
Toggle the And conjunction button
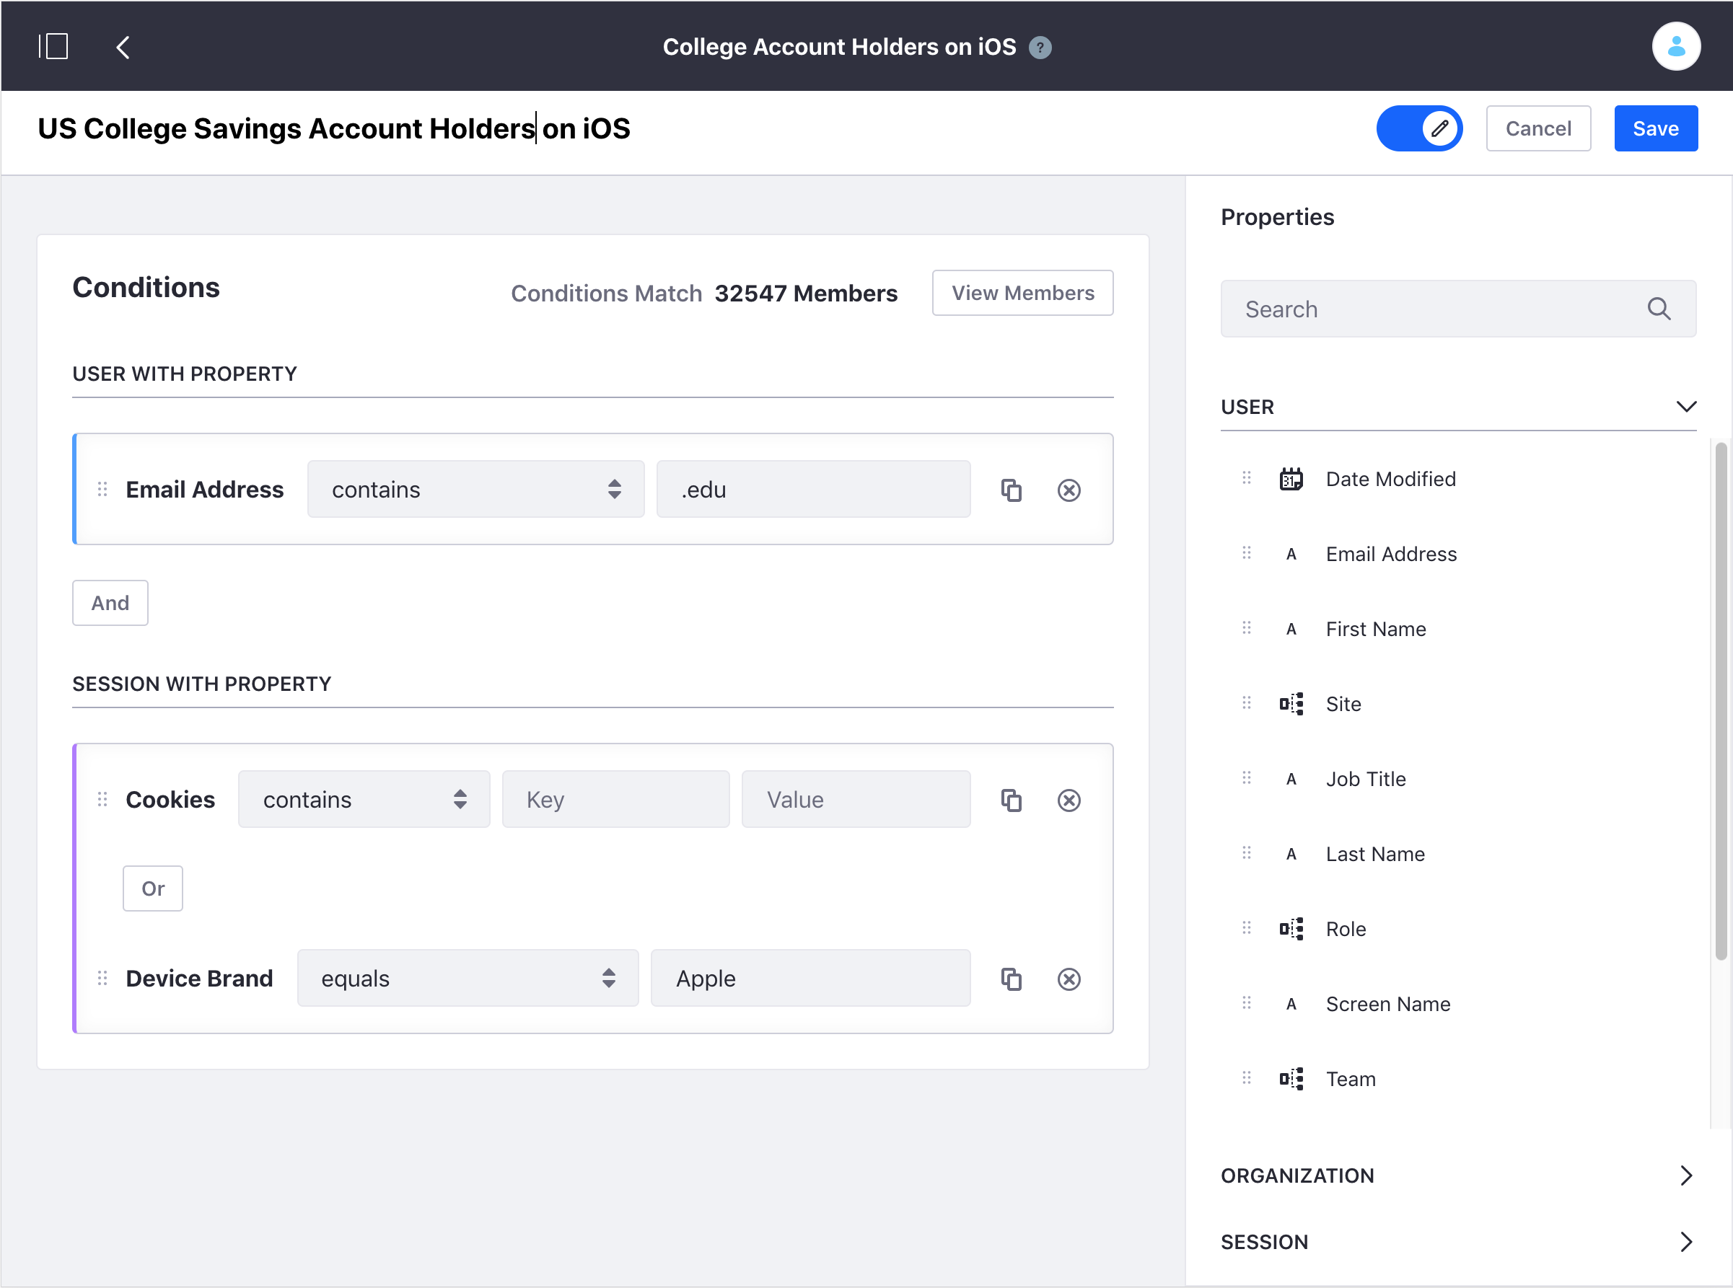click(x=110, y=603)
